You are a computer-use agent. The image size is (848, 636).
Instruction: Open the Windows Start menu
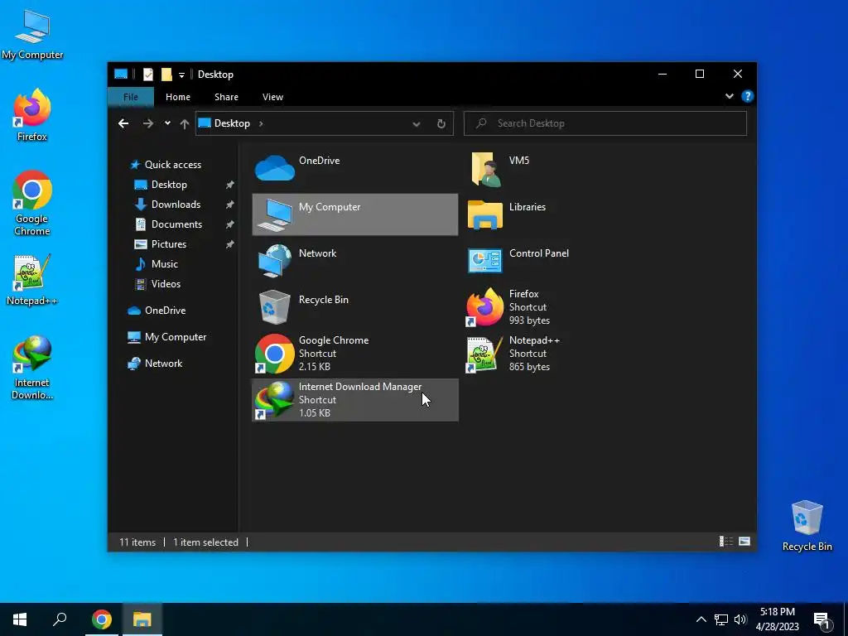pyautogui.click(x=20, y=619)
